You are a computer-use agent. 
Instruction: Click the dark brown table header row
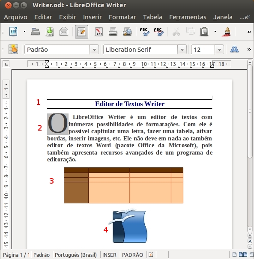coord(123,170)
